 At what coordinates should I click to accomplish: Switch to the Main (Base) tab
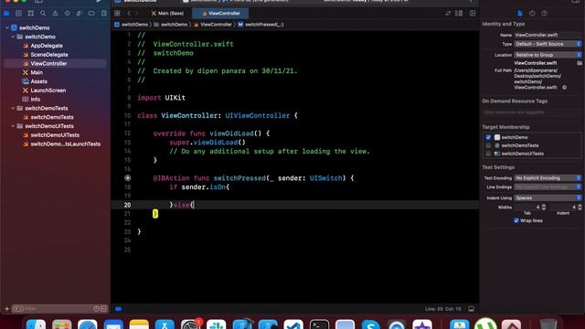[x=167, y=14]
